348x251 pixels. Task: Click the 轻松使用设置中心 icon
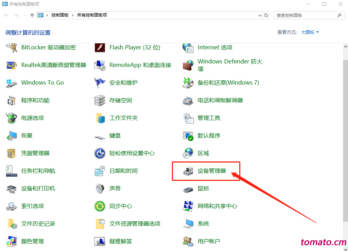tap(100, 153)
